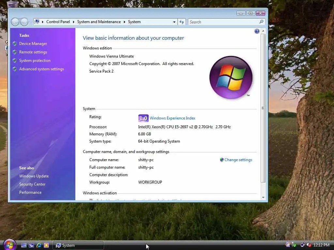Open Device Manager task link
Screen dimensions: 334x250
(x=33, y=44)
